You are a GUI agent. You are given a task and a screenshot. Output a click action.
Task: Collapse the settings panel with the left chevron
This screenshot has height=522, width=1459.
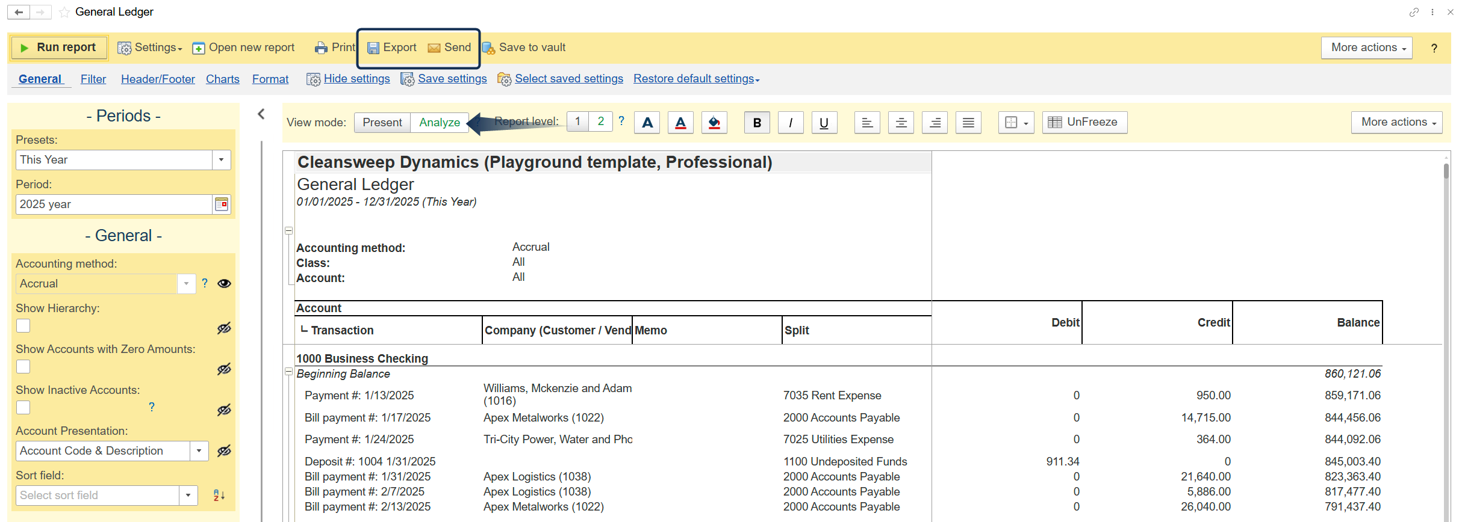(261, 114)
